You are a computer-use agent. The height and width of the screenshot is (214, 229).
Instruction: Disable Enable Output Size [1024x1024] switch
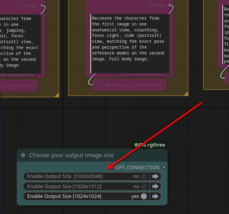pos(144,196)
